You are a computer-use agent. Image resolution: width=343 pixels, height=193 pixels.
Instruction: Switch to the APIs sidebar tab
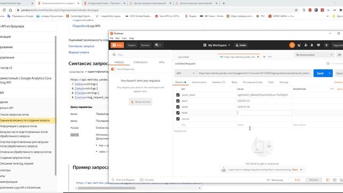point(161,62)
